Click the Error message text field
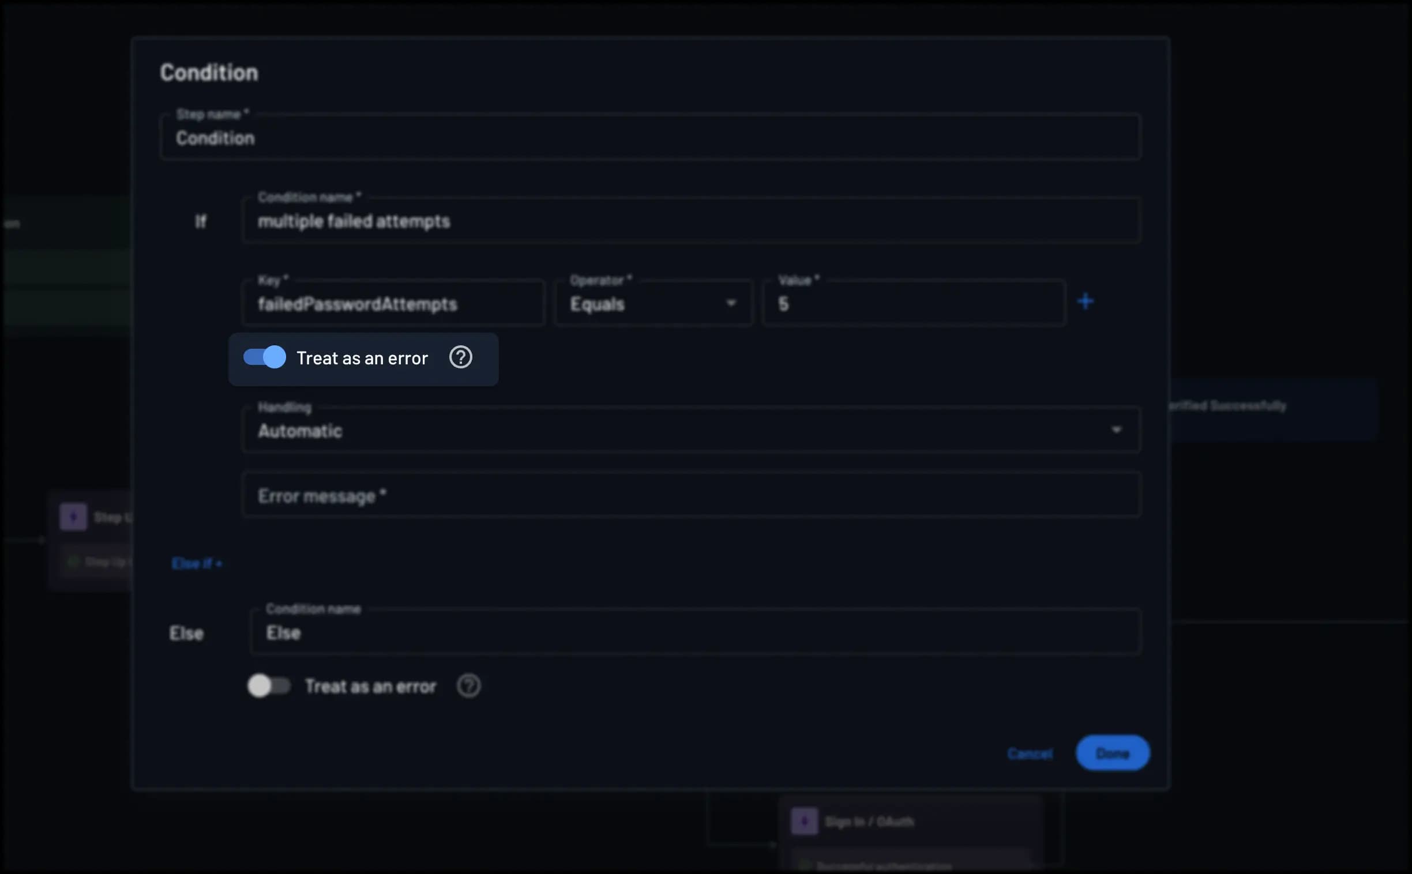The height and width of the screenshot is (874, 1412). (x=690, y=495)
